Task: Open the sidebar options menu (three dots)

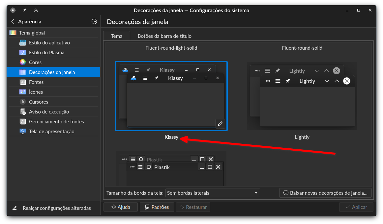Action: pyautogui.click(x=94, y=21)
